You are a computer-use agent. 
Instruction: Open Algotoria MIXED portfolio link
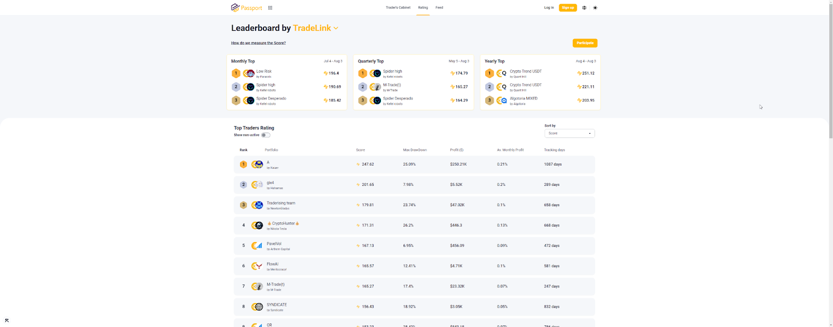pyautogui.click(x=523, y=98)
